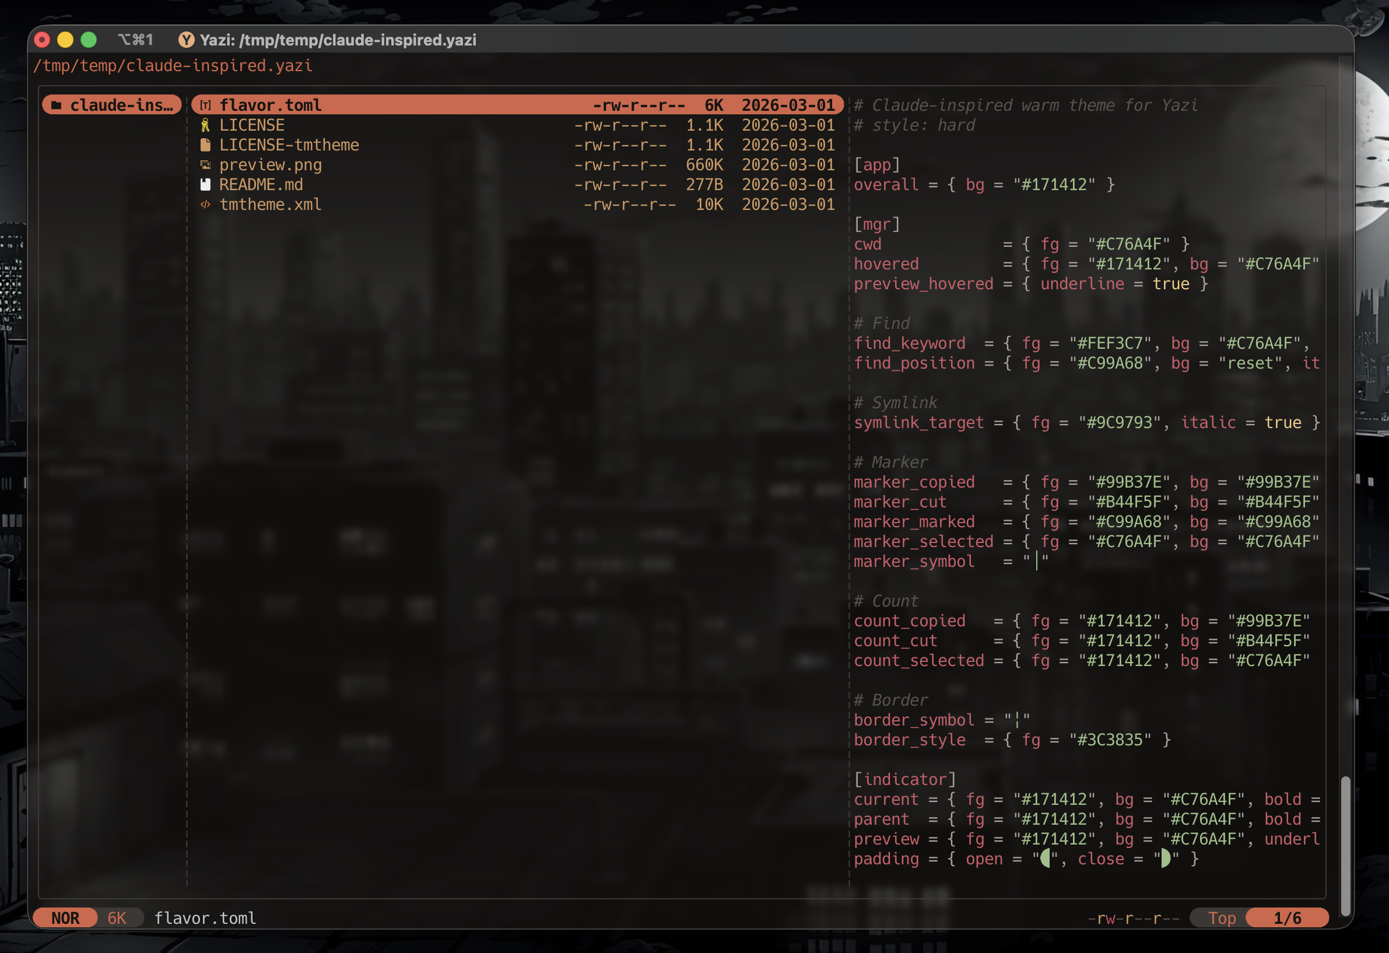The width and height of the screenshot is (1389, 953).
Task: Click the 6K size badge in status bar
Action: [117, 918]
